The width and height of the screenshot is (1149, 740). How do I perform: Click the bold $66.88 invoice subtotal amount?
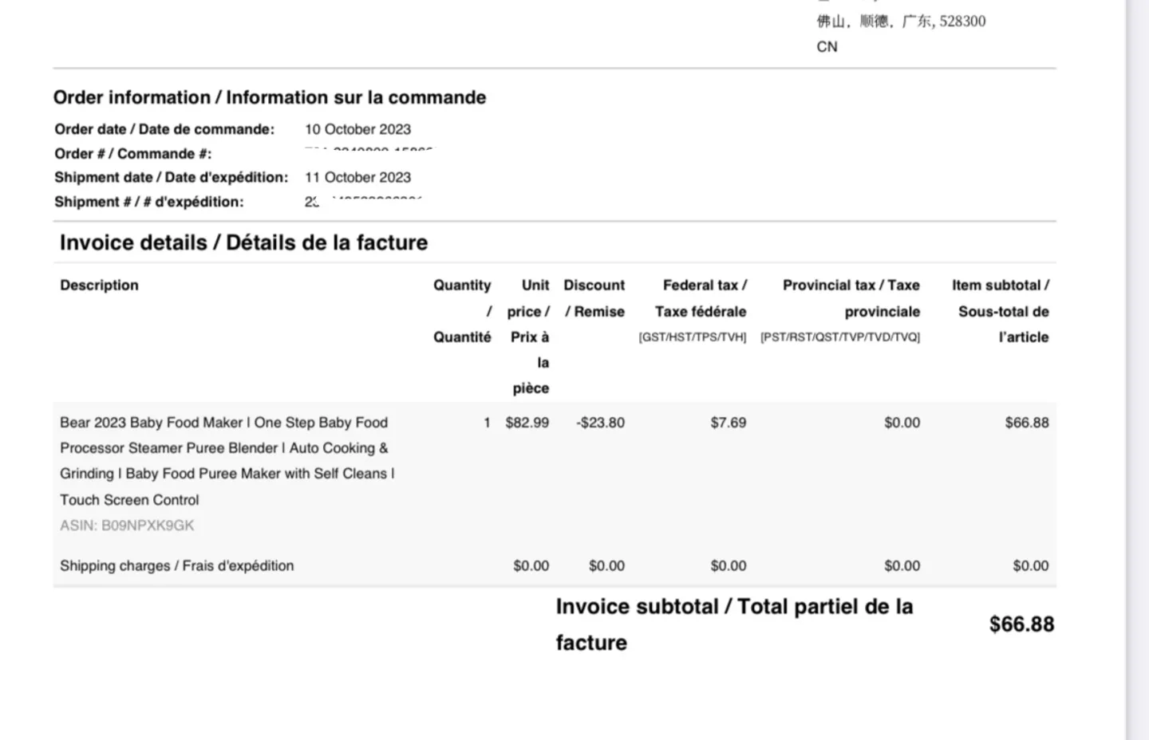[x=1021, y=624]
